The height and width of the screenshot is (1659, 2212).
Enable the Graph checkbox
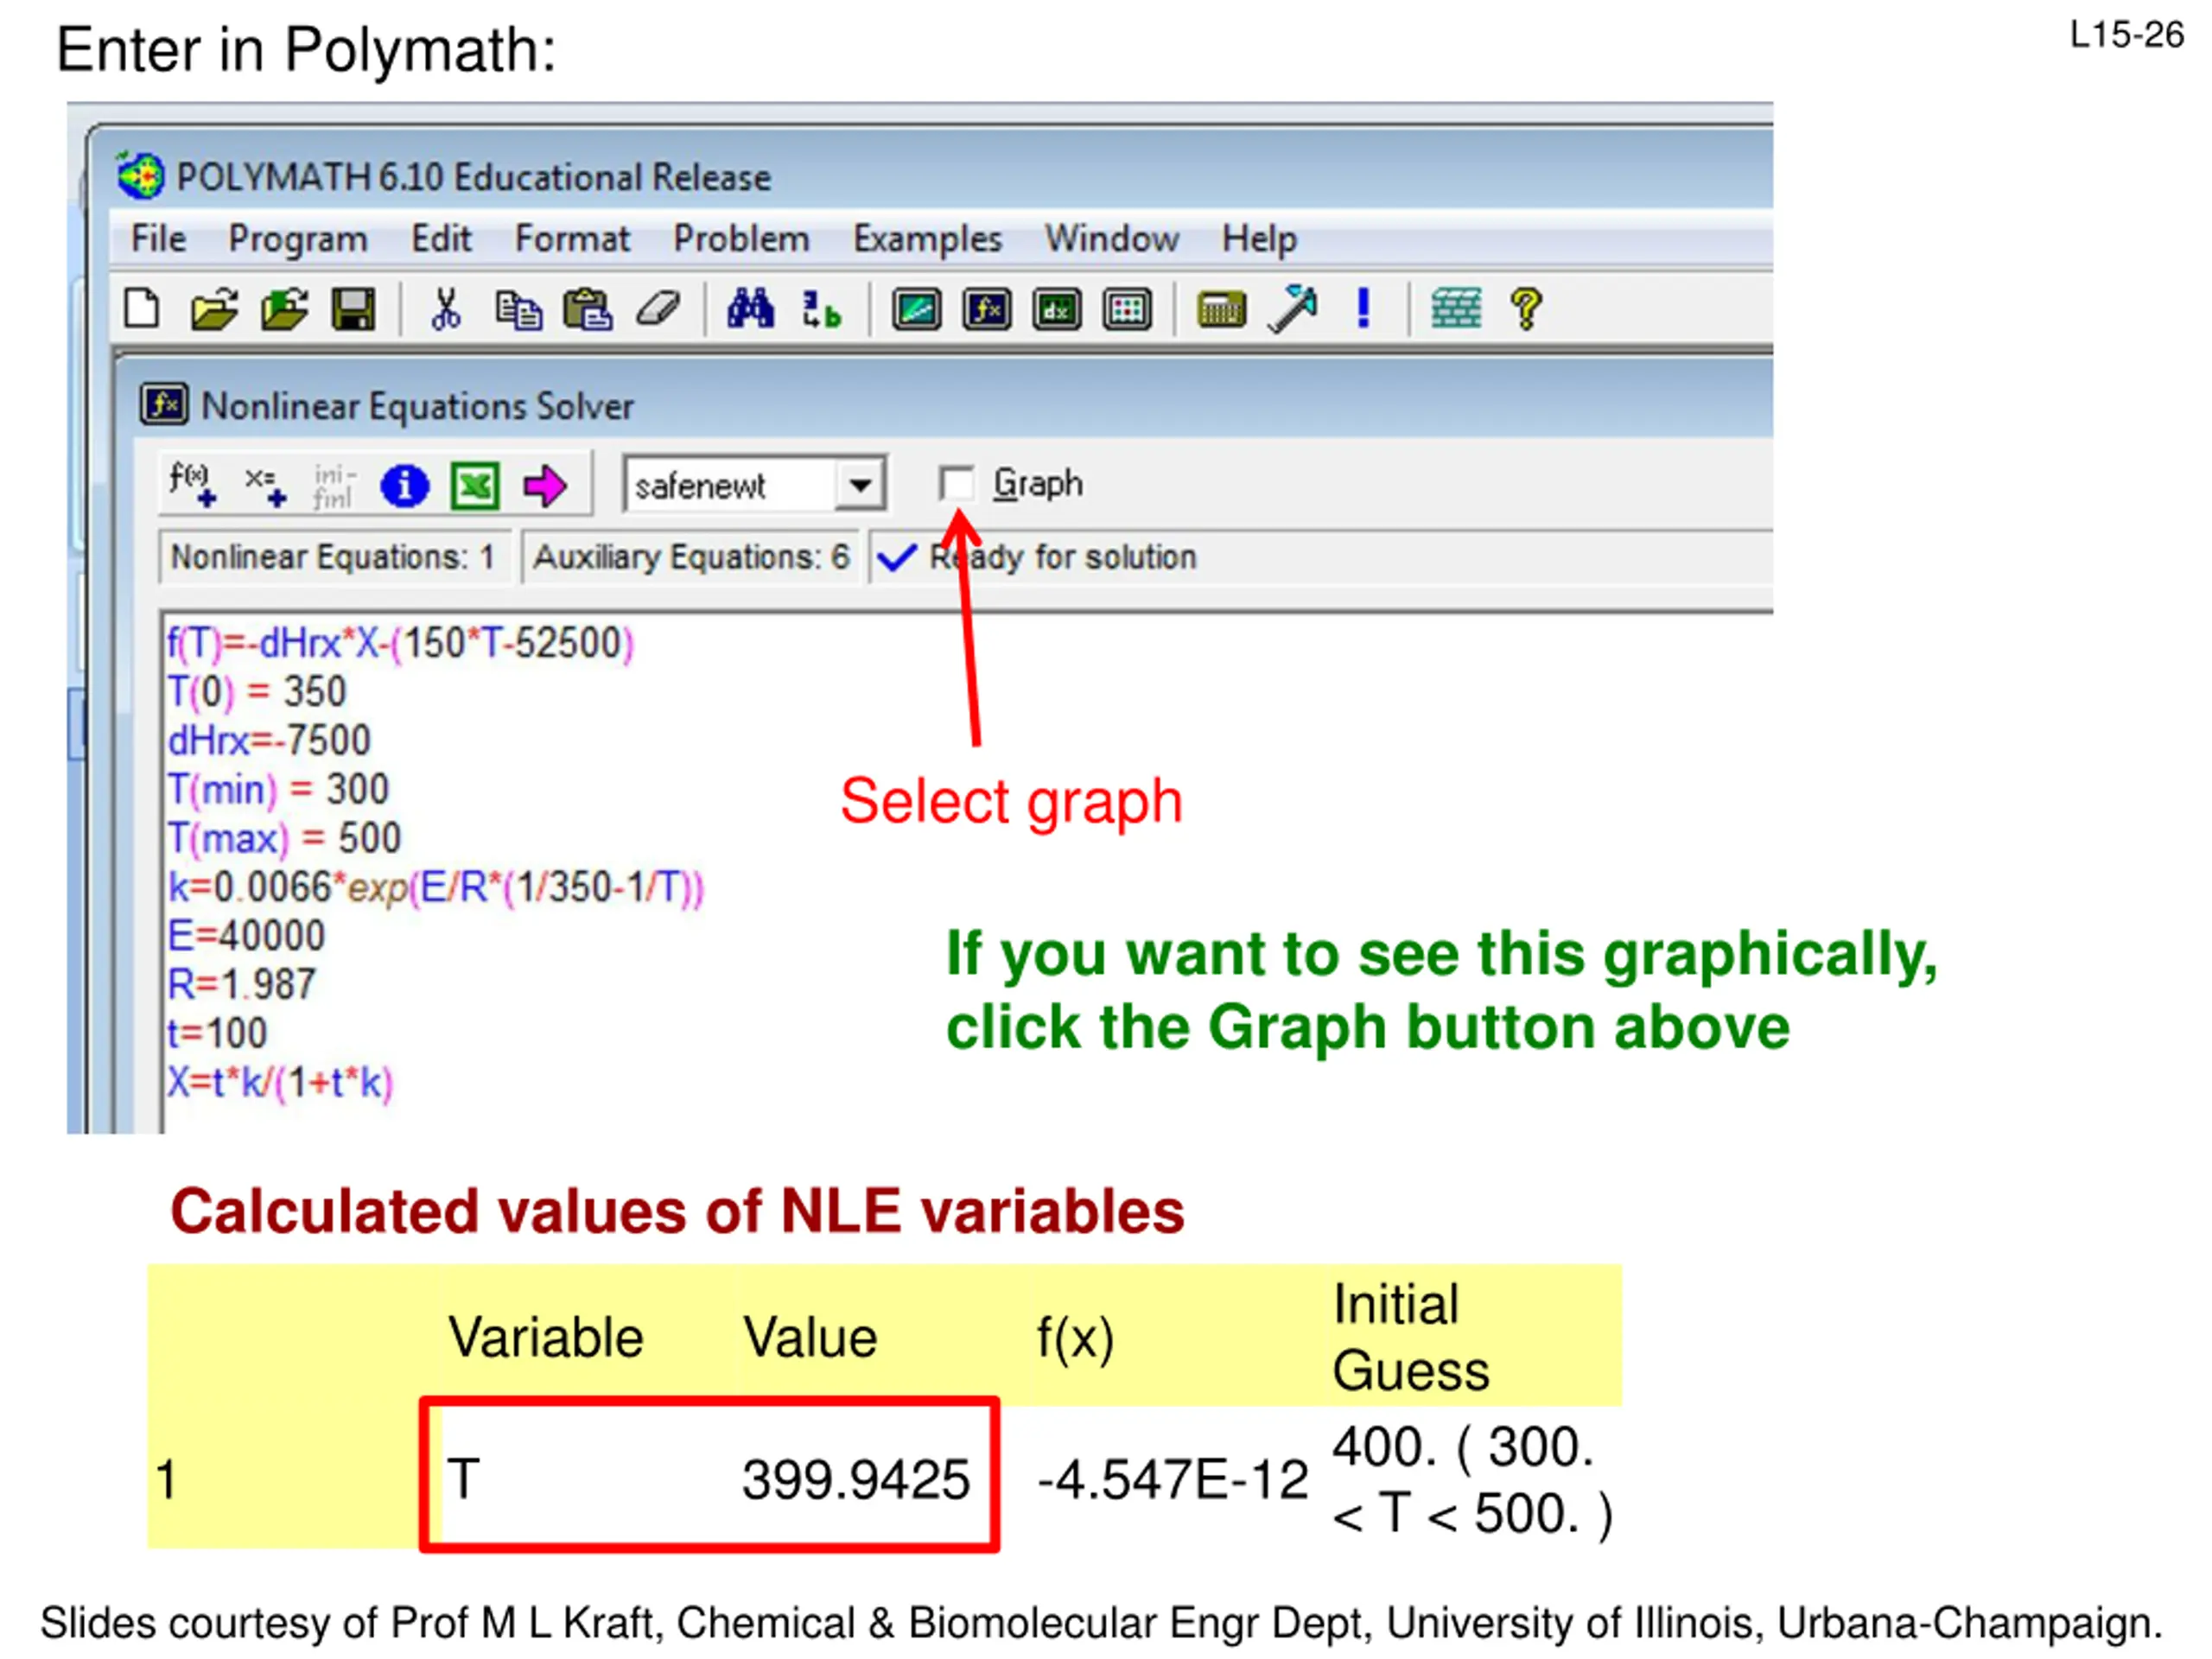pos(956,484)
